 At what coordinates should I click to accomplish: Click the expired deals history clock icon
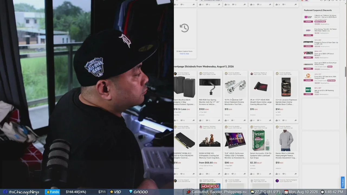(x=184, y=28)
